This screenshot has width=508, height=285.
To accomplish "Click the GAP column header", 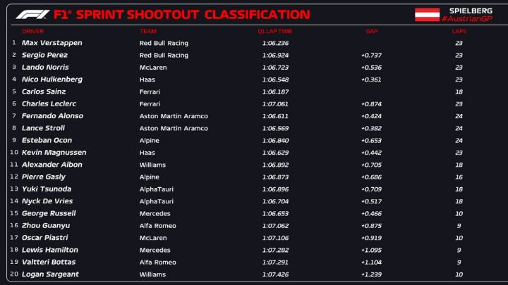I will point(372,32).
